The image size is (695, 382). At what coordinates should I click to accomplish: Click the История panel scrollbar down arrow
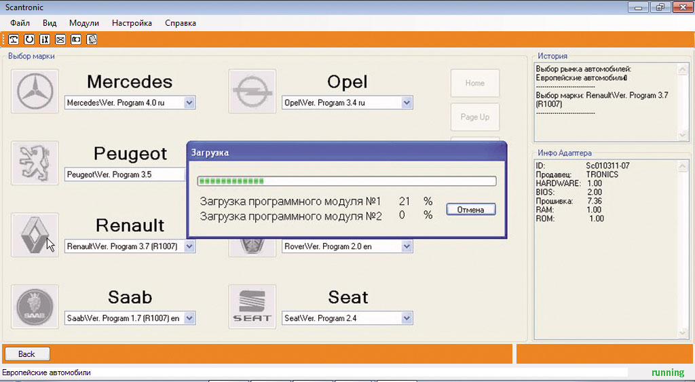[x=682, y=136]
